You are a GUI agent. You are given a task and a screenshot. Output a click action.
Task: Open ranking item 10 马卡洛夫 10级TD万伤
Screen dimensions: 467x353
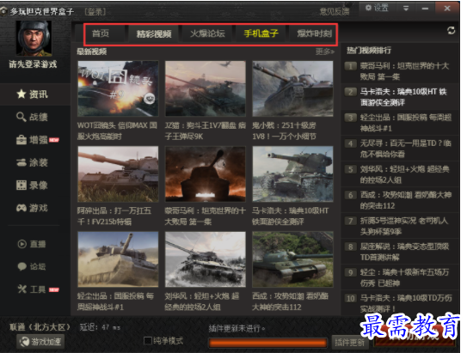coord(400,304)
